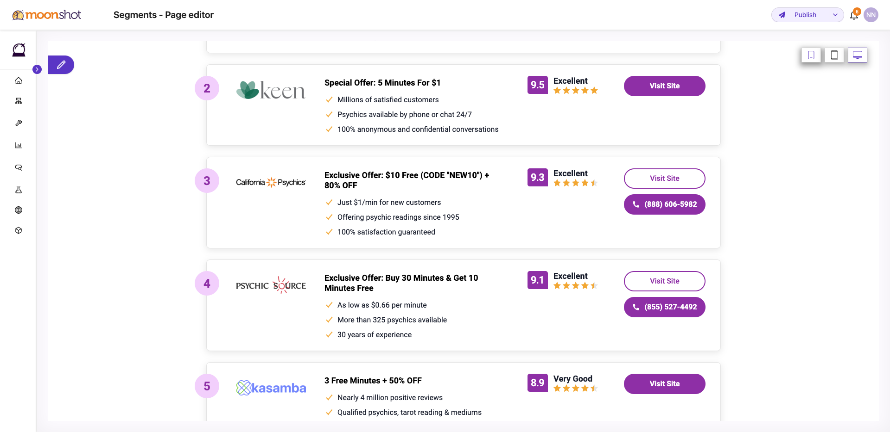890x432 pixels.
Task: Click '100% satisfaction guaranteed' text
Action: point(386,232)
